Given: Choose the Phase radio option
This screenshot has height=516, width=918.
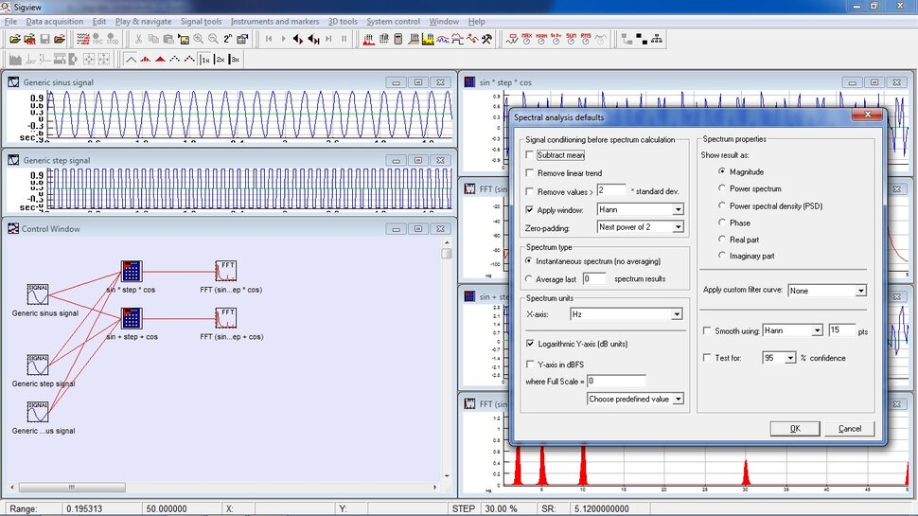Looking at the screenshot, I should point(722,222).
